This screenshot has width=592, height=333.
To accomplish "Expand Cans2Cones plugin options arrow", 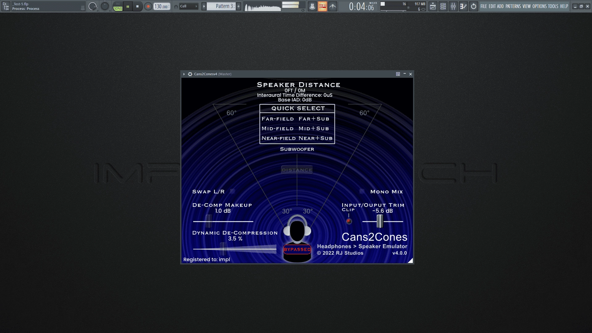I will 184,74.
